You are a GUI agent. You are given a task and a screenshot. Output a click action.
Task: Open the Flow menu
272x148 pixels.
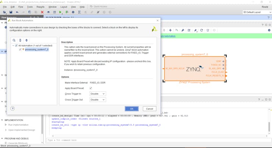point(21,7)
